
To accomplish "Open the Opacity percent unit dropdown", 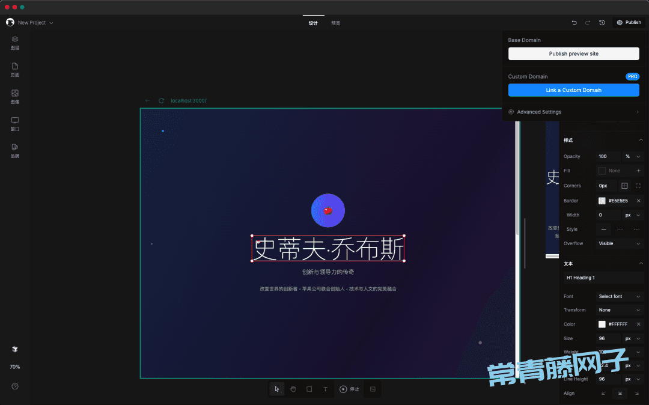I will 632,156.
